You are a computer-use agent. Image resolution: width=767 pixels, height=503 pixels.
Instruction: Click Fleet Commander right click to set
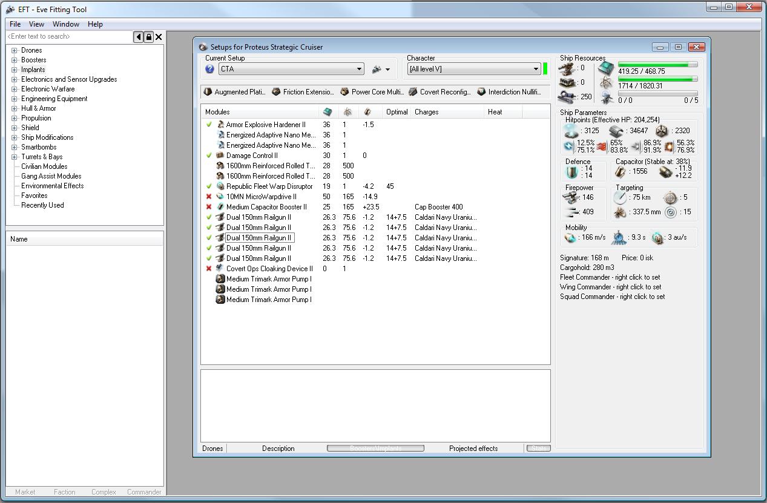[x=610, y=277]
